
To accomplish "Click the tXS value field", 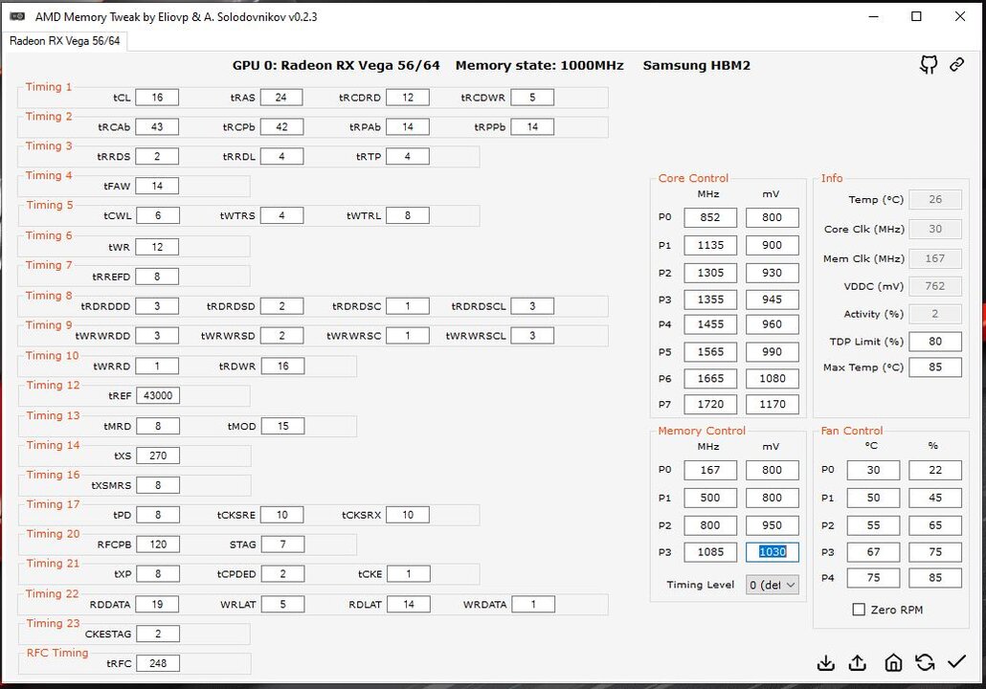I will point(158,456).
